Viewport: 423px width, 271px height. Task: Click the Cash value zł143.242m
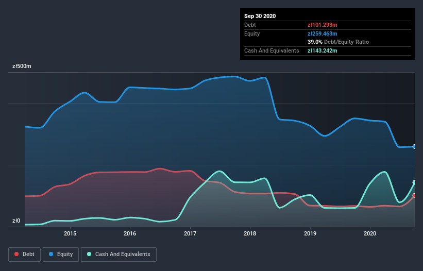pyautogui.click(x=323, y=50)
